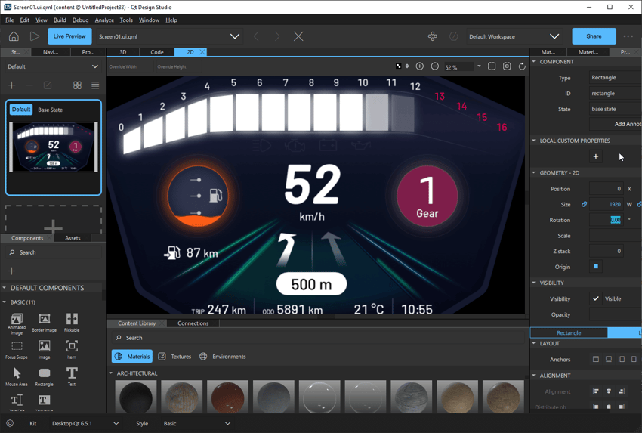Switch to the Connections tab

[193, 323]
